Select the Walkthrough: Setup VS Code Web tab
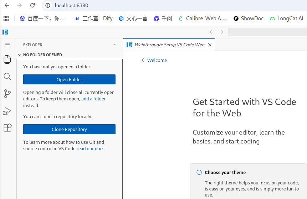This screenshot has height=199, width=307. pos(169,45)
